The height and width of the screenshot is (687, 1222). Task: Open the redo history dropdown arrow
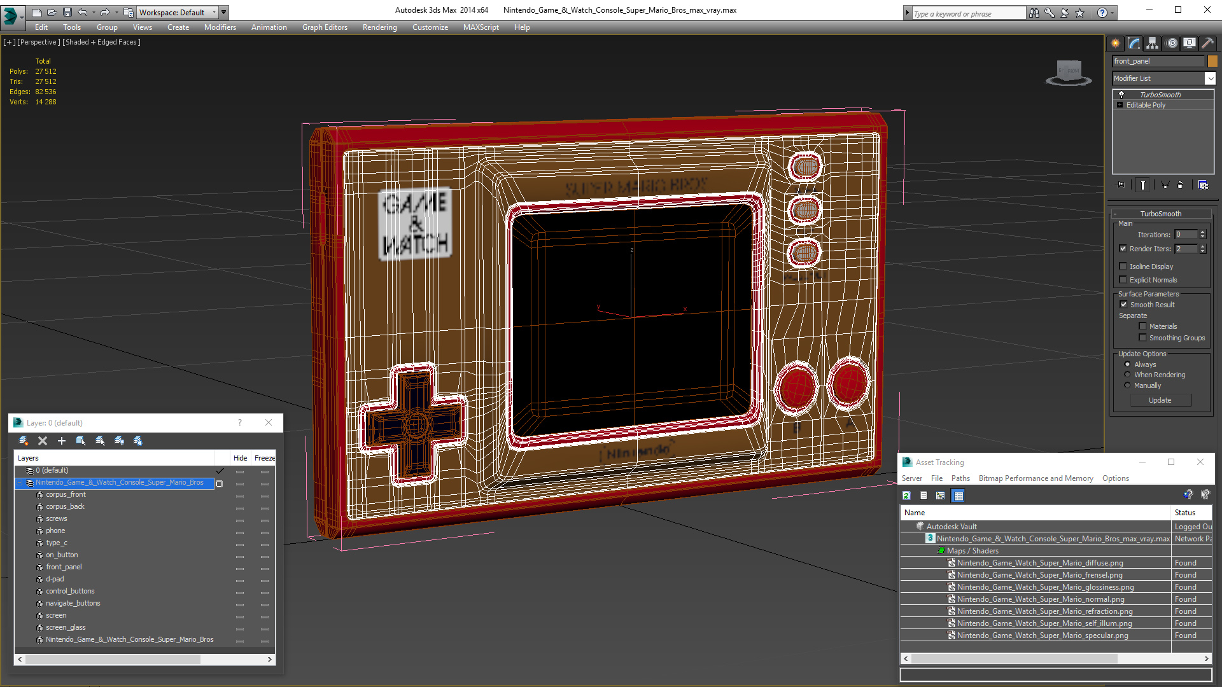pos(116,12)
